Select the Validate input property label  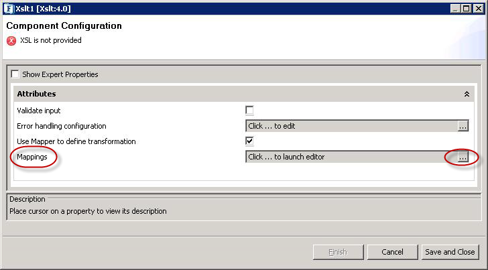(x=39, y=111)
